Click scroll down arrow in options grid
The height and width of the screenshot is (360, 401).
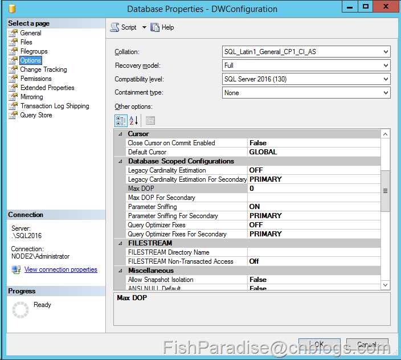click(386, 285)
